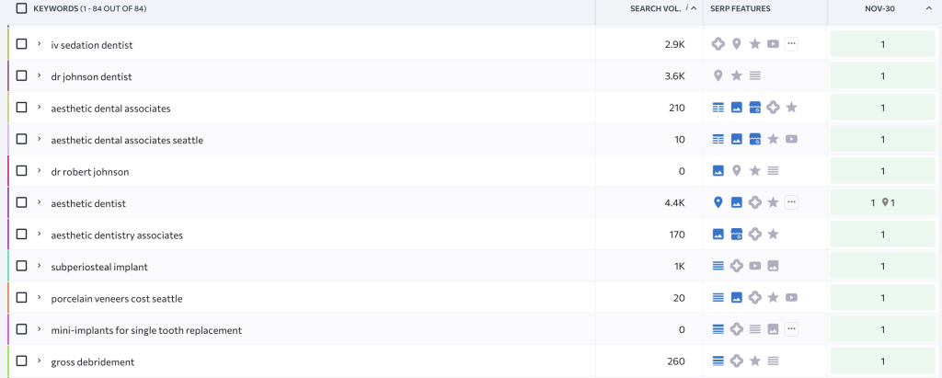This screenshot has width=942, height=378.
Task: Sort by Search Vol. column header
Action: point(655,8)
